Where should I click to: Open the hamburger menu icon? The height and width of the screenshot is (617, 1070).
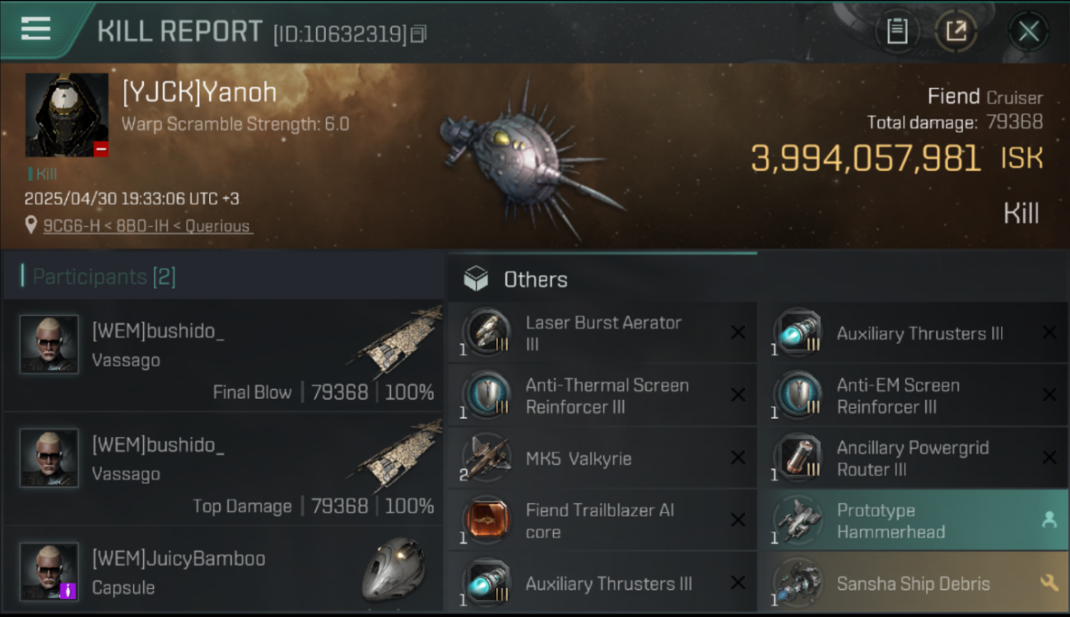pyautogui.click(x=35, y=29)
